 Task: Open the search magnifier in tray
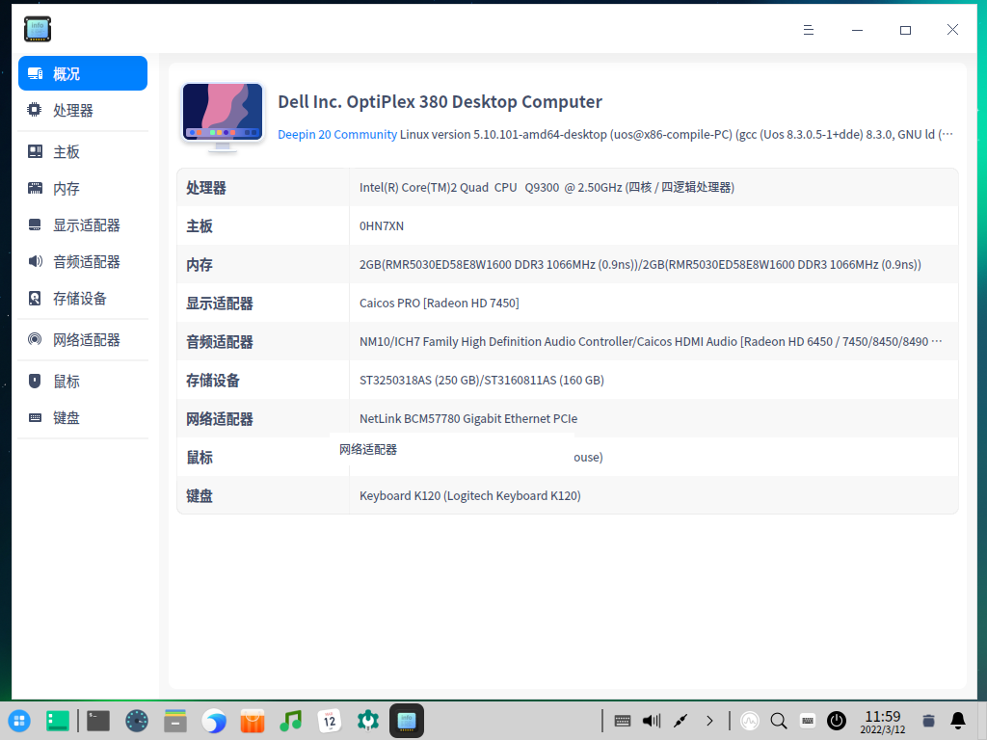[779, 721]
